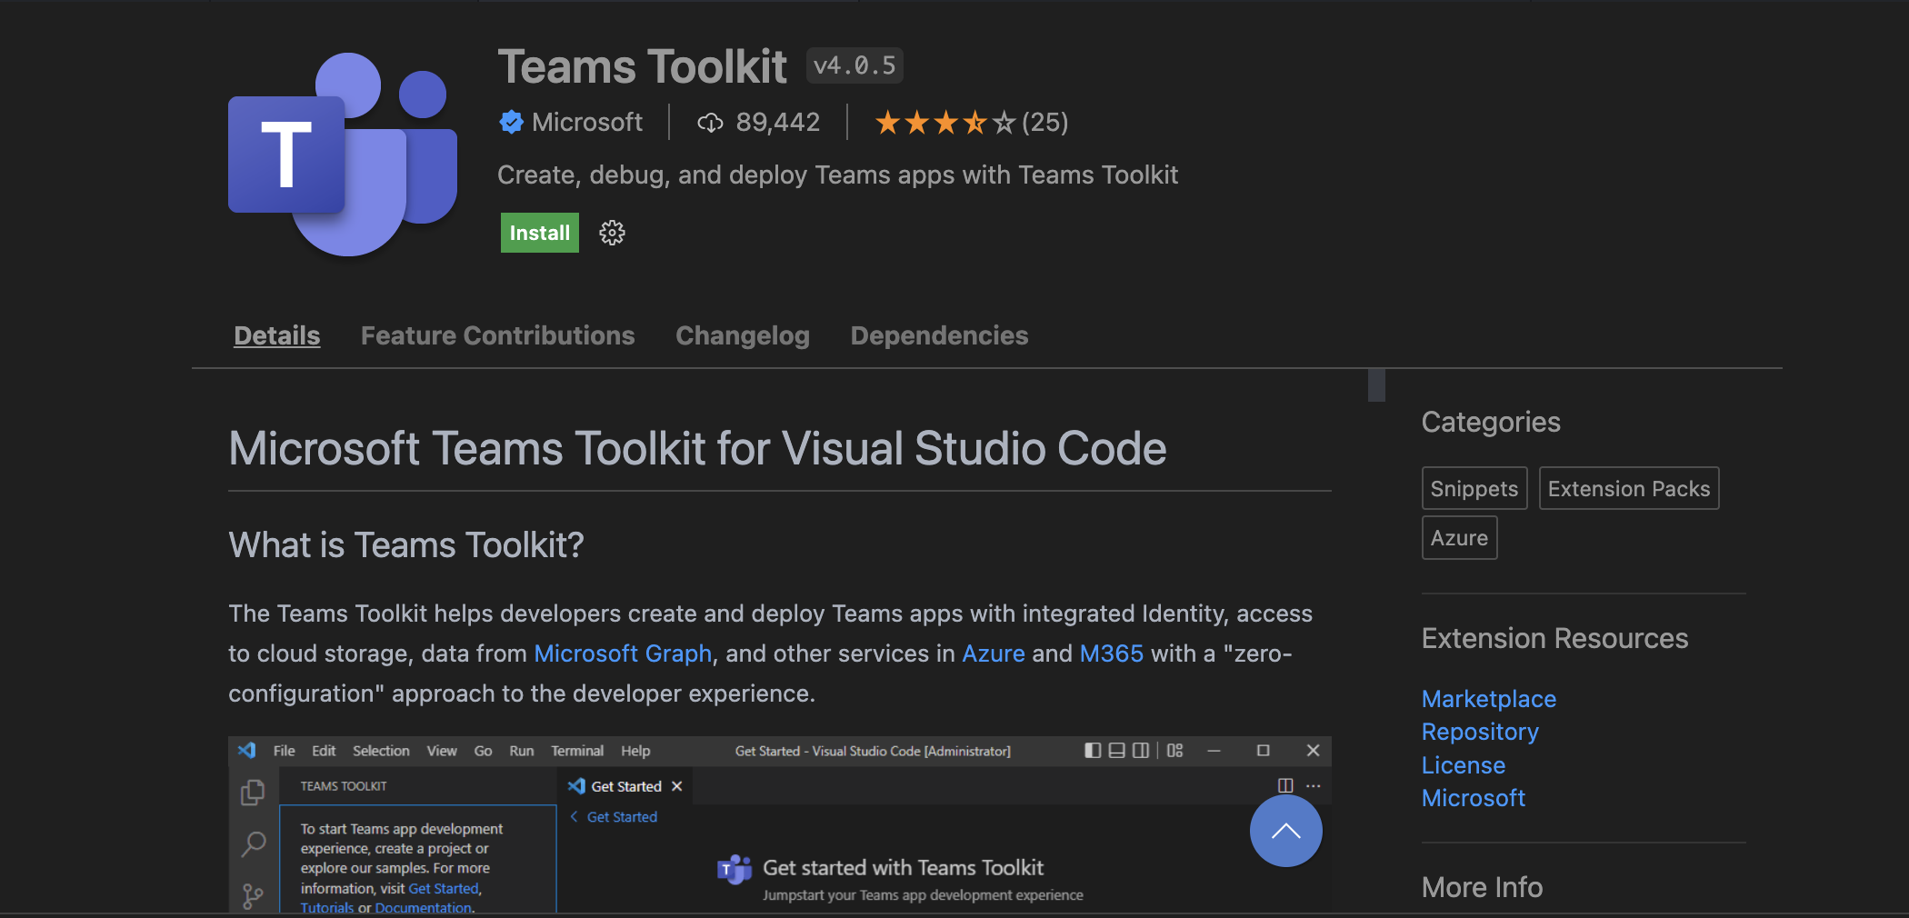
Task: Click the More Info heading
Action: [x=1482, y=887]
